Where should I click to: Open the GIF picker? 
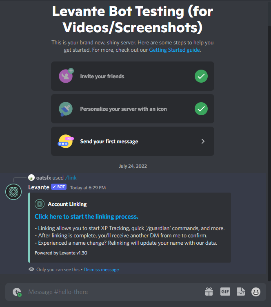[x=225, y=292]
